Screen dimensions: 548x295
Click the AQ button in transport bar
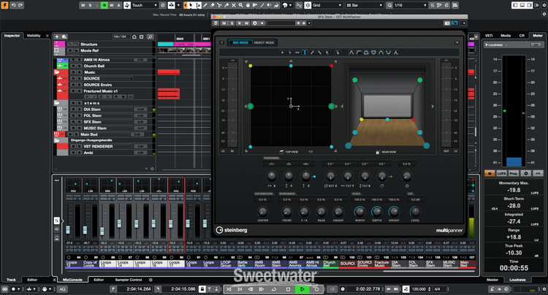click(62, 289)
